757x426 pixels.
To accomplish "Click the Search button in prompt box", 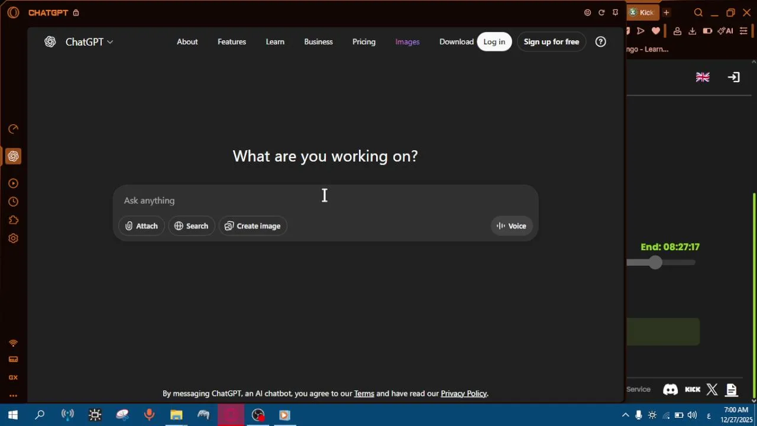I will coord(191,226).
